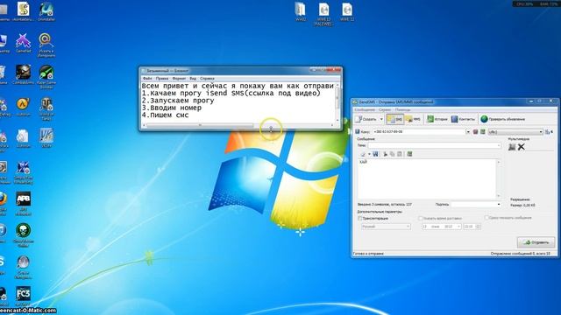The width and height of the screenshot is (561, 315).
Task: Open Справка menu in Notepad
Action: tap(207, 78)
